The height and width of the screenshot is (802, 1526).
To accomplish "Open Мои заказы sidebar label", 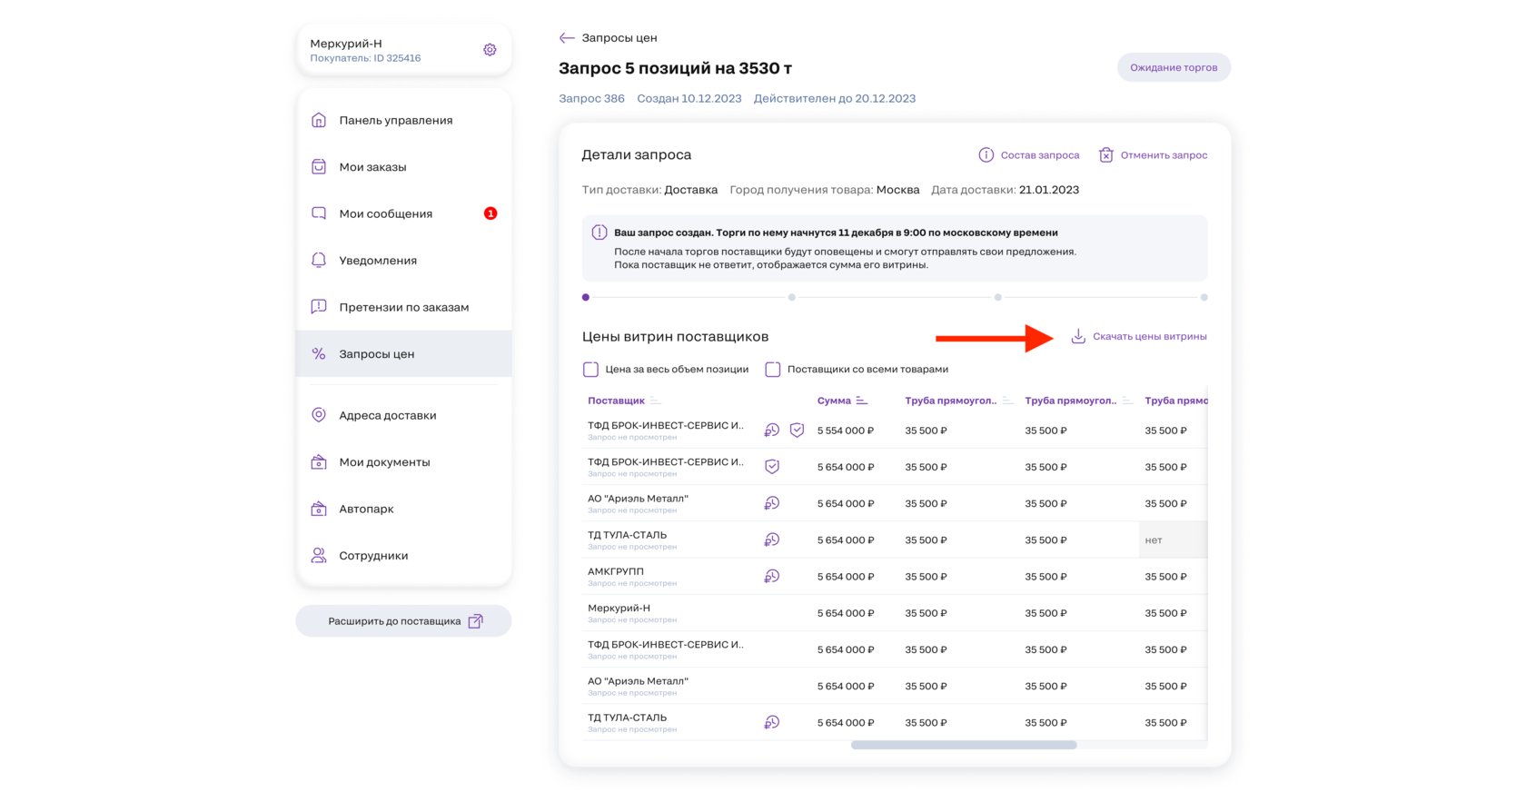I will click(372, 167).
